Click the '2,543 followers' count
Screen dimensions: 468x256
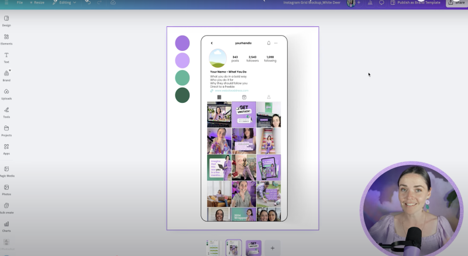coord(253,59)
